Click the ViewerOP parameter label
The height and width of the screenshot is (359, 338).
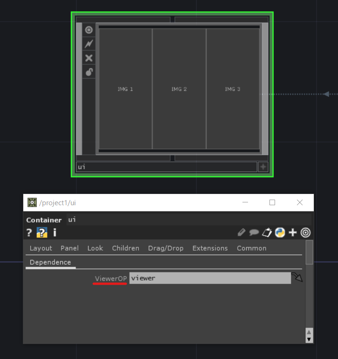[x=111, y=279]
